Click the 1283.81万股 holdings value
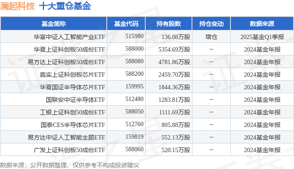 [x=174, y=100]
